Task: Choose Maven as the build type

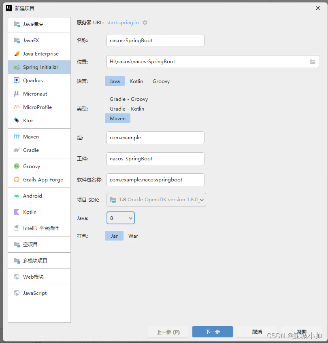Action: coord(117,118)
